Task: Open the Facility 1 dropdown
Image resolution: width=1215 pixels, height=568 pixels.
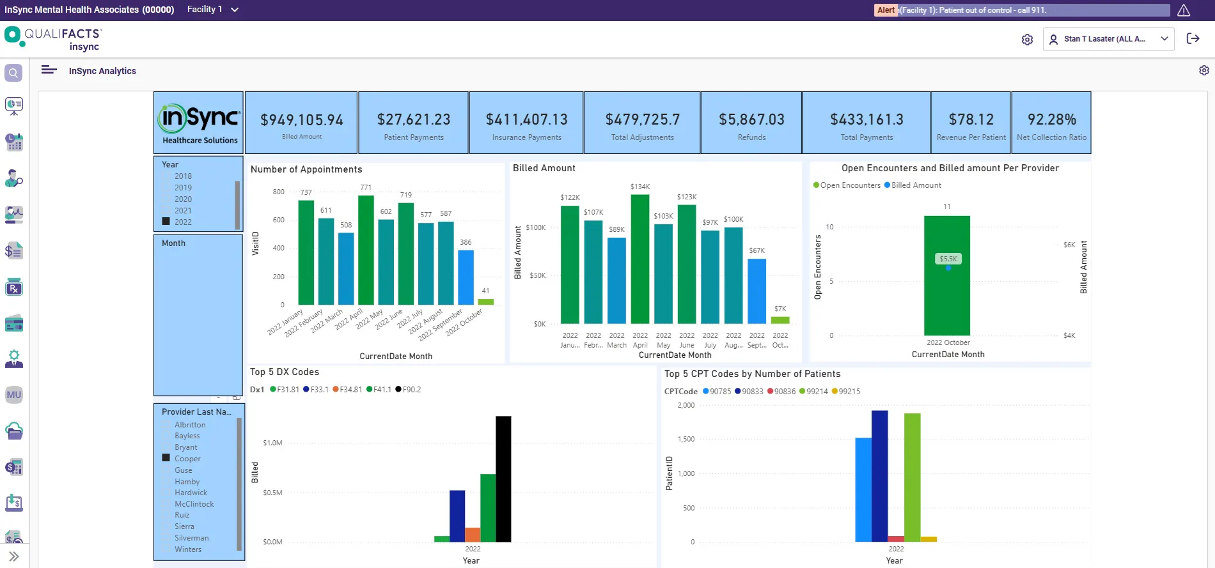Action: [x=213, y=10]
